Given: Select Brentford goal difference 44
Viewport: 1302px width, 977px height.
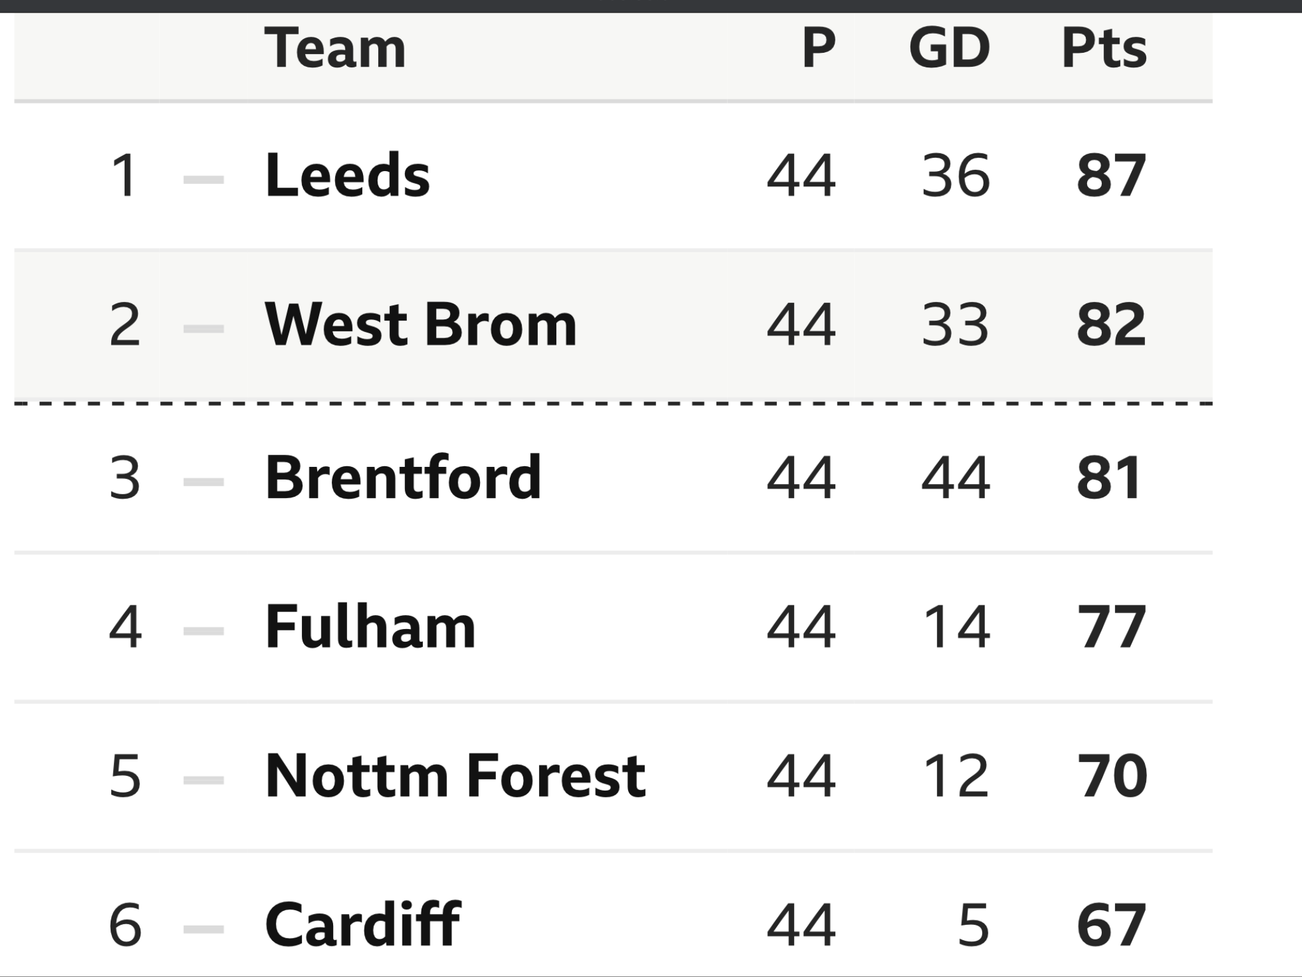Looking at the screenshot, I should coord(956,477).
